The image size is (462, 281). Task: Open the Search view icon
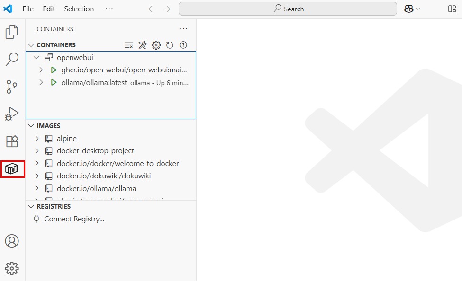pyautogui.click(x=12, y=60)
